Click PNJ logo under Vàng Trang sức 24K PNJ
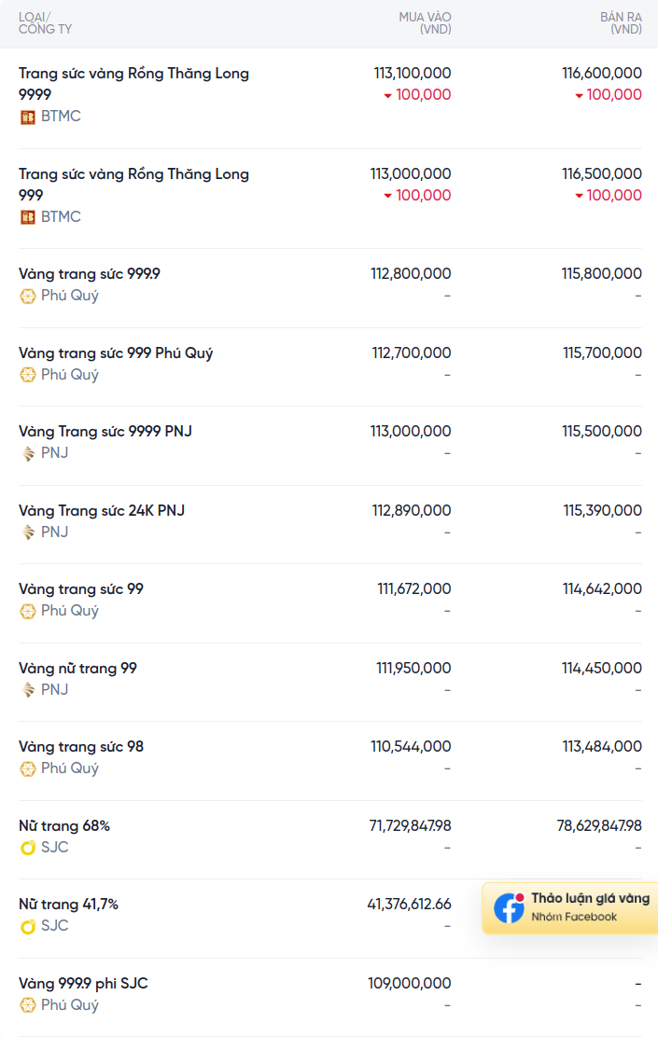 (27, 532)
